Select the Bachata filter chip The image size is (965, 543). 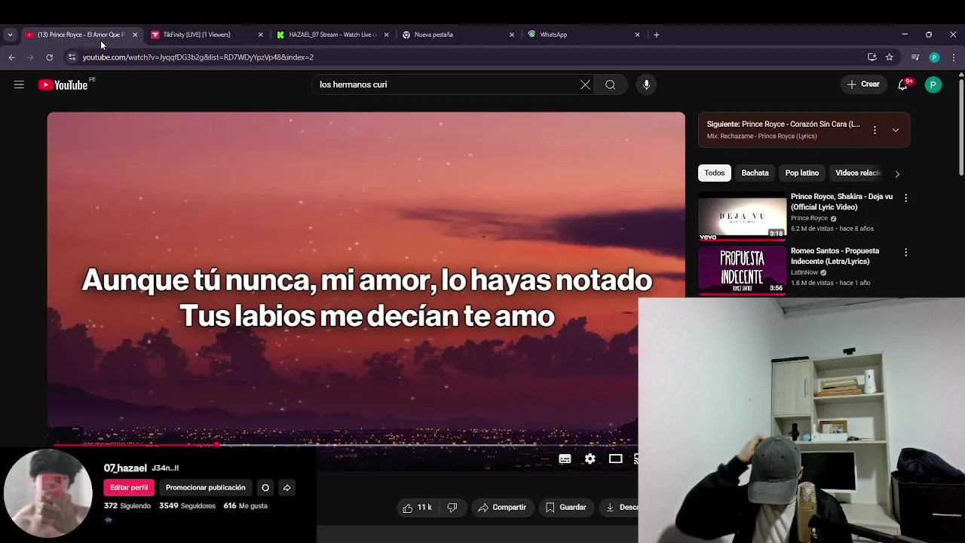click(755, 173)
